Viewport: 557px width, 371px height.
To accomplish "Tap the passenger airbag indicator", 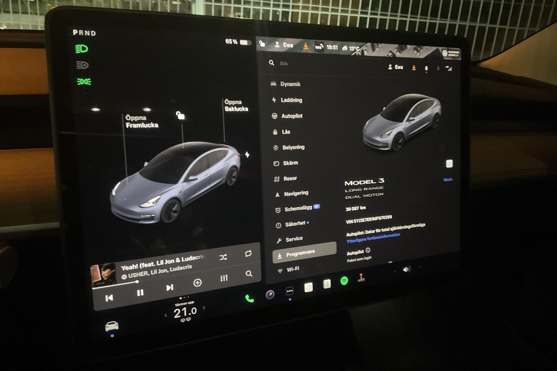I will point(450,53).
